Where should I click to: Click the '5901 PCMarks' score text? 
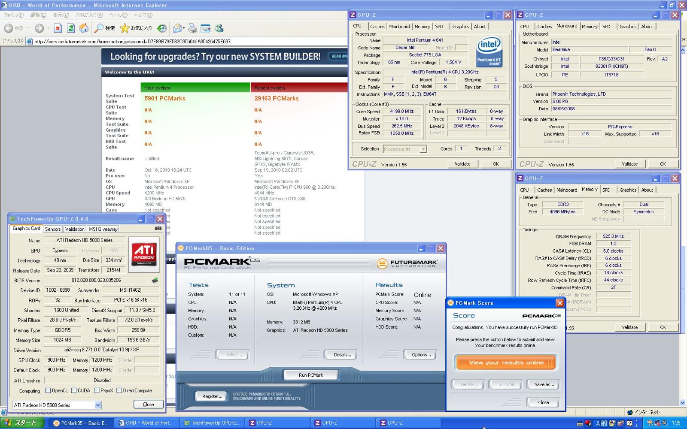tap(165, 98)
